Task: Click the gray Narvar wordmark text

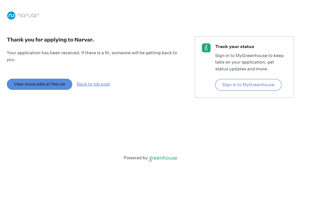Action: [x=28, y=15]
